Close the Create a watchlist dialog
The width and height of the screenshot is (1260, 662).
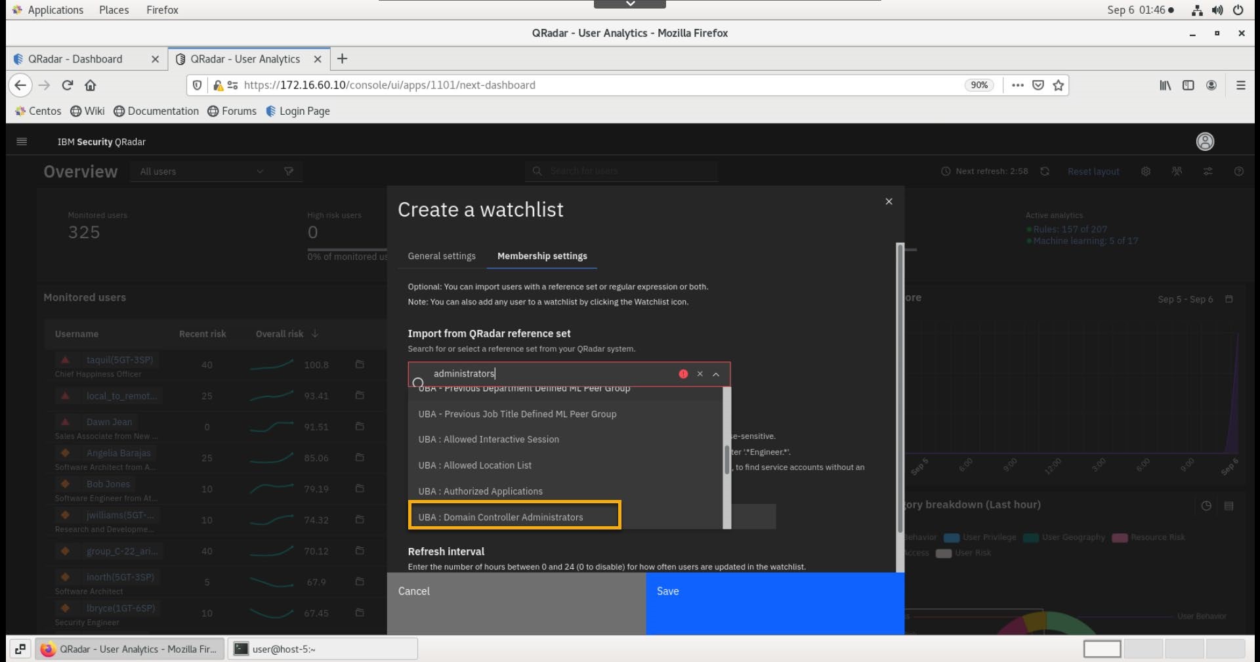889,201
